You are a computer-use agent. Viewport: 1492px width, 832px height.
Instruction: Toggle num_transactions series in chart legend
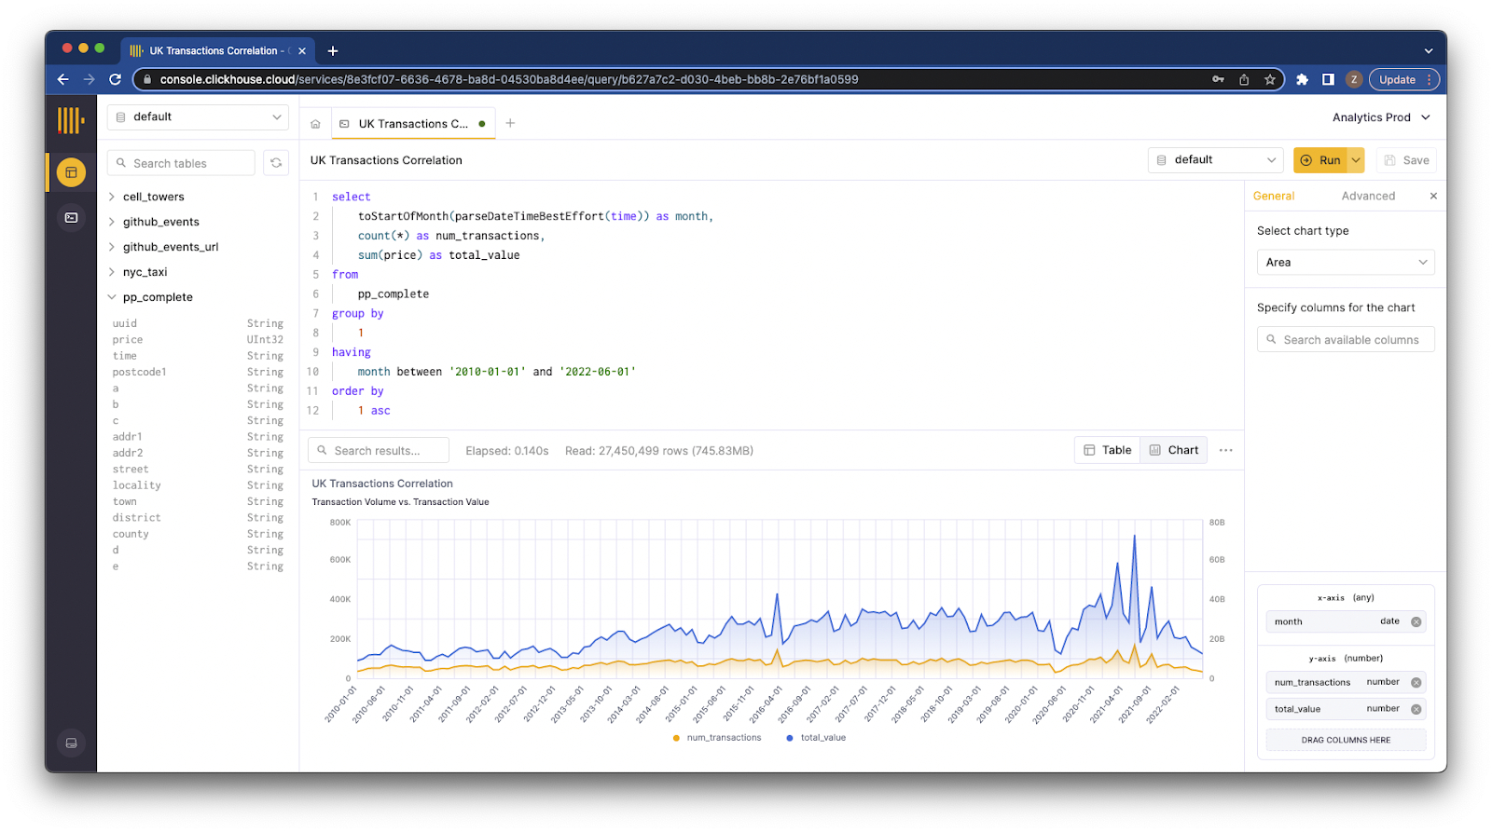click(717, 738)
